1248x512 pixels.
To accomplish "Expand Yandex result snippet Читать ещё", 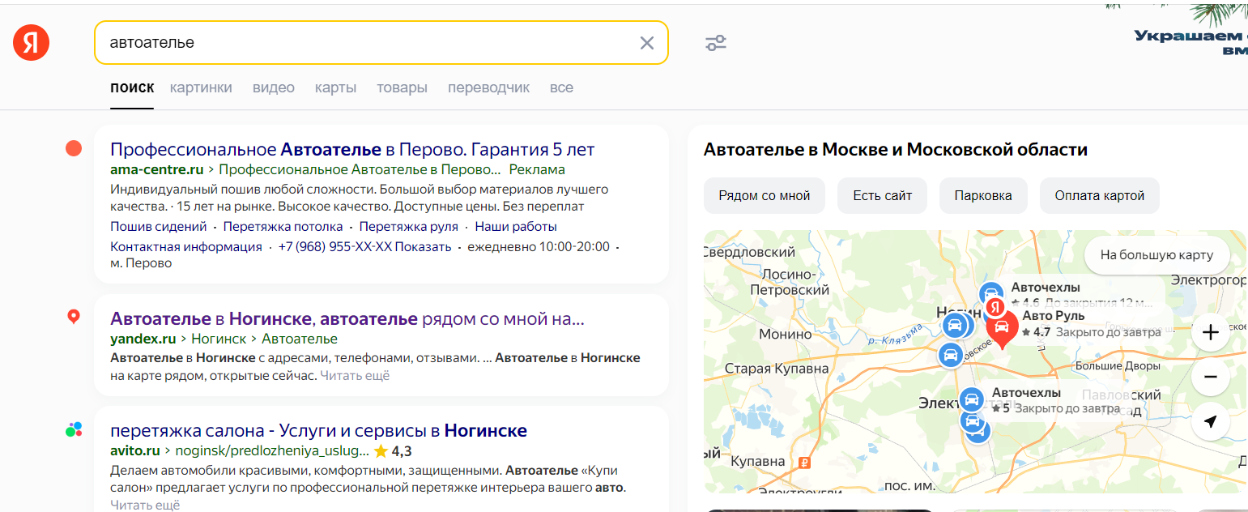I will click(355, 375).
